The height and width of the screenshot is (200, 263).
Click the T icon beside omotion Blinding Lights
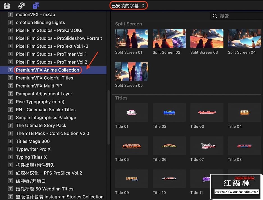pyautogui.click(x=10, y=22)
